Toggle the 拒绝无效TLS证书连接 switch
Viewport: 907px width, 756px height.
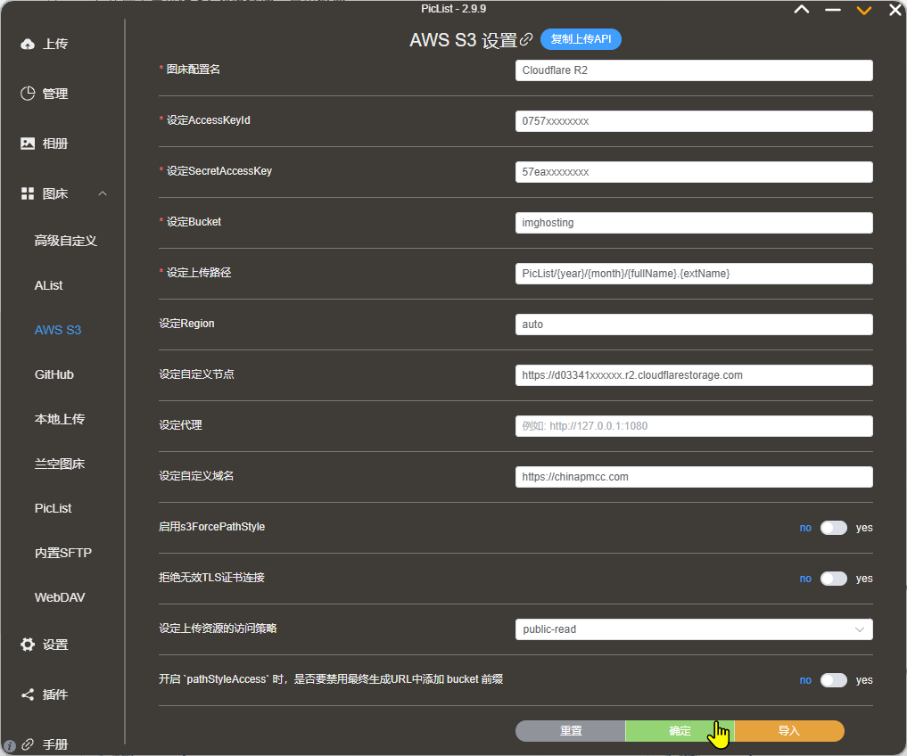[x=833, y=579]
